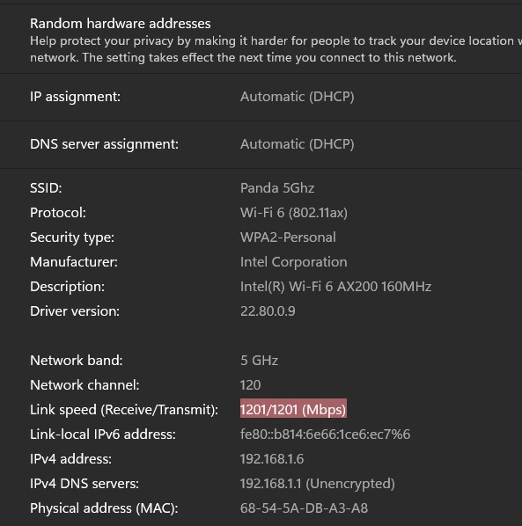Click the DNS server assignment label
The height and width of the screenshot is (526, 522).
click(105, 144)
